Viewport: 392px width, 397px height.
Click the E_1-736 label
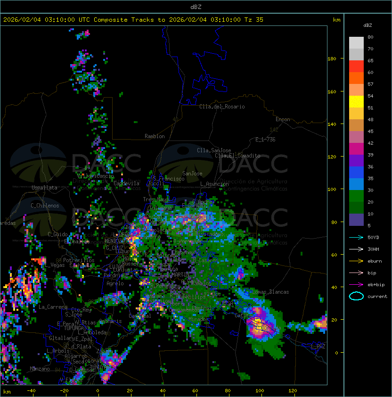265,140
